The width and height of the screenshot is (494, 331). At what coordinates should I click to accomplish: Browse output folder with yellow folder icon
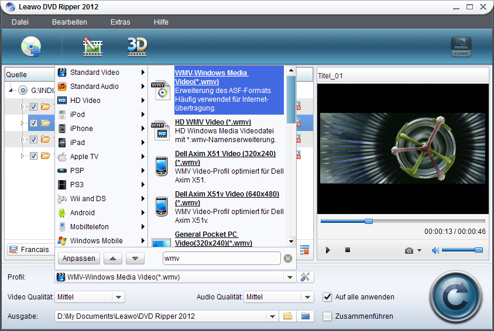point(287,316)
